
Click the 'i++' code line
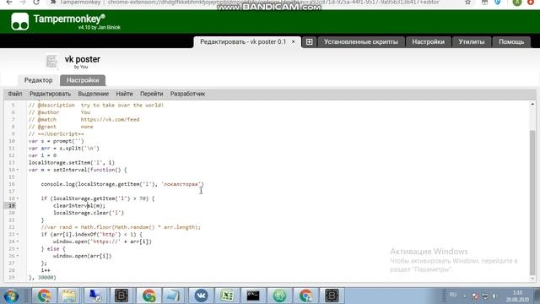tap(46, 270)
